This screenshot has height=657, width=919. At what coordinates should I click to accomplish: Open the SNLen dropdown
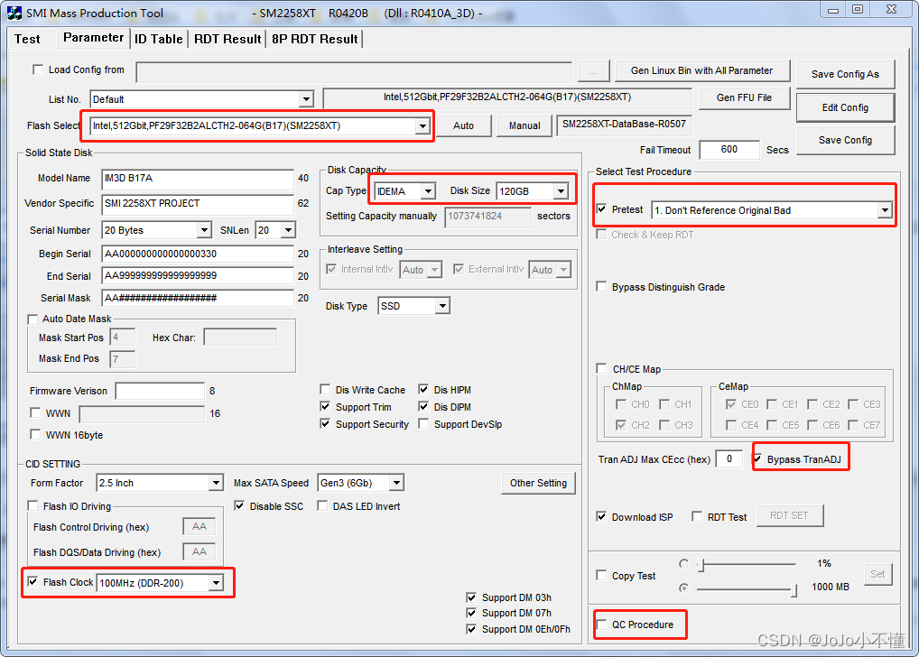click(x=288, y=230)
